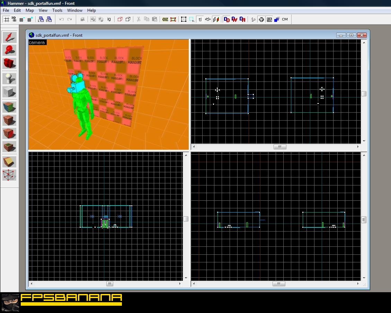
Task: Toggle ignore groups 'ig' button
Action: 109,19
